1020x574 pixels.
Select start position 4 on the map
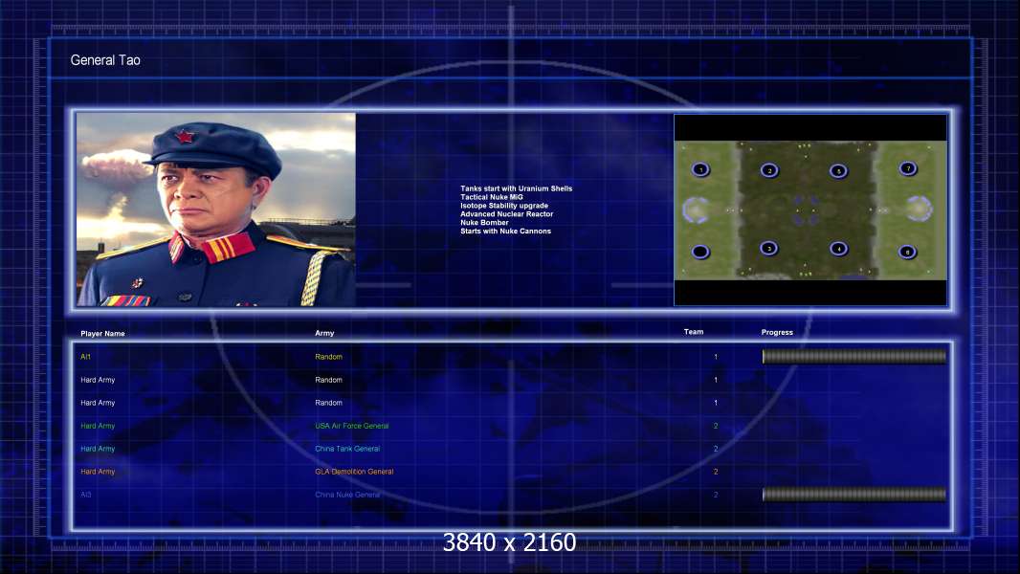838,249
